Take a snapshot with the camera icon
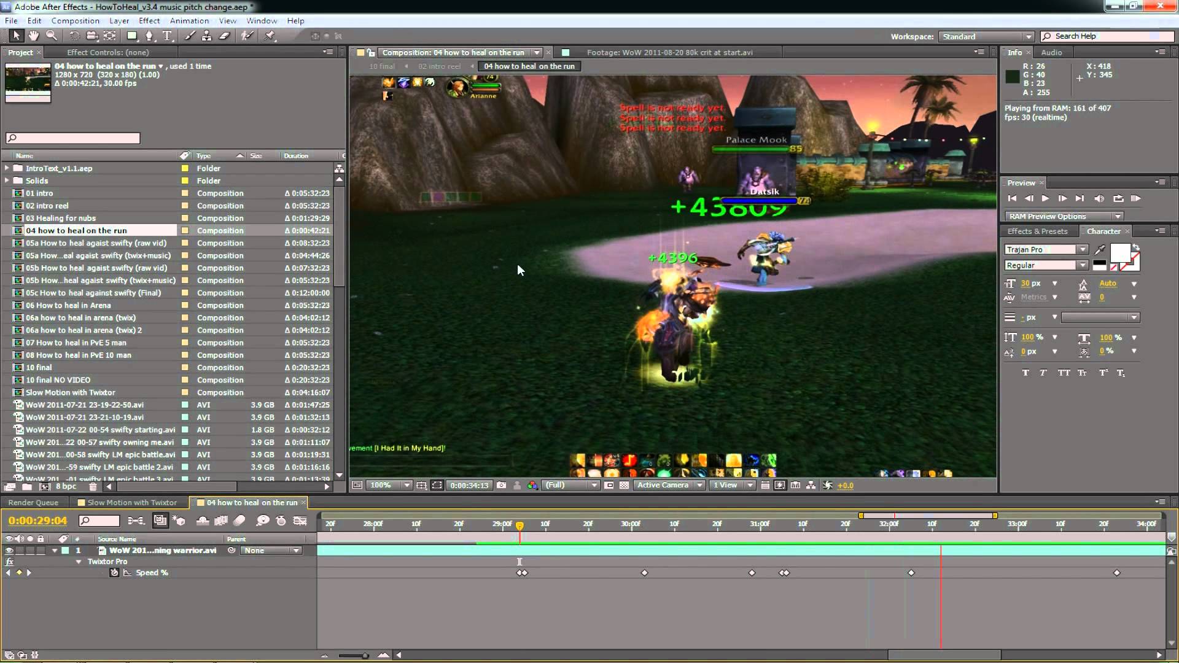Image resolution: width=1179 pixels, height=663 pixels. coord(502,485)
